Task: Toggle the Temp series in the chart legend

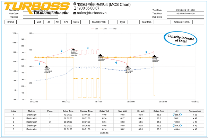Action: pyautogui.click(x=112, y=29)
